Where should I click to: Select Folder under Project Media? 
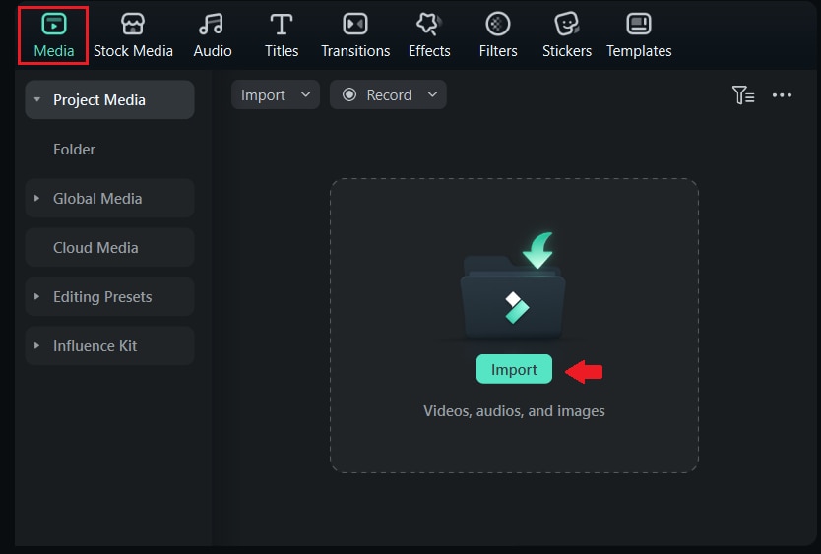coord(74,150)
